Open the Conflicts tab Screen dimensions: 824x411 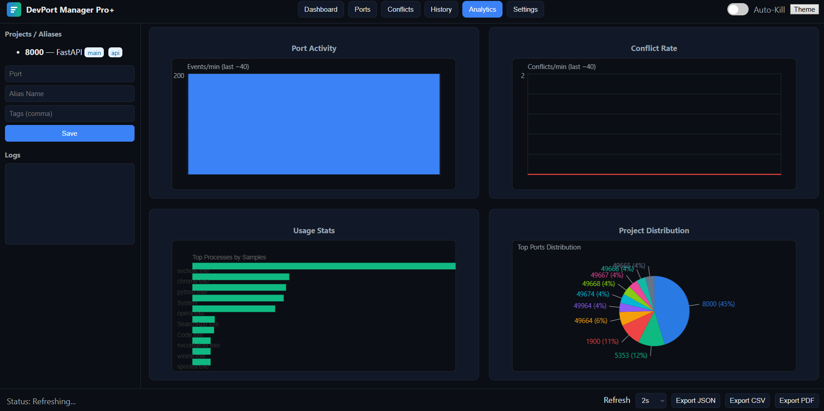click(400, 9)
